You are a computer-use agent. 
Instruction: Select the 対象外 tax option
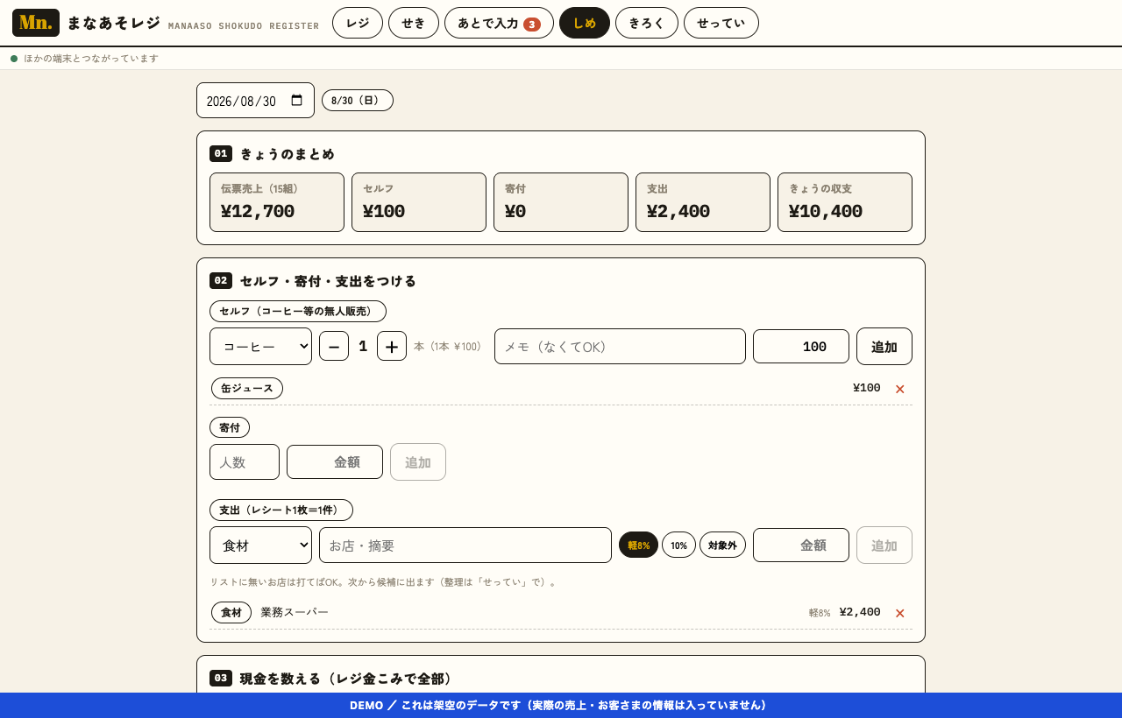[x=722, y=545]
